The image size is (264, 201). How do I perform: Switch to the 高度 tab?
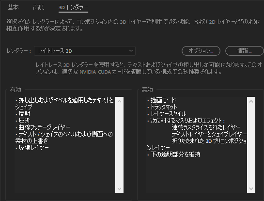[x=39, y=7]
